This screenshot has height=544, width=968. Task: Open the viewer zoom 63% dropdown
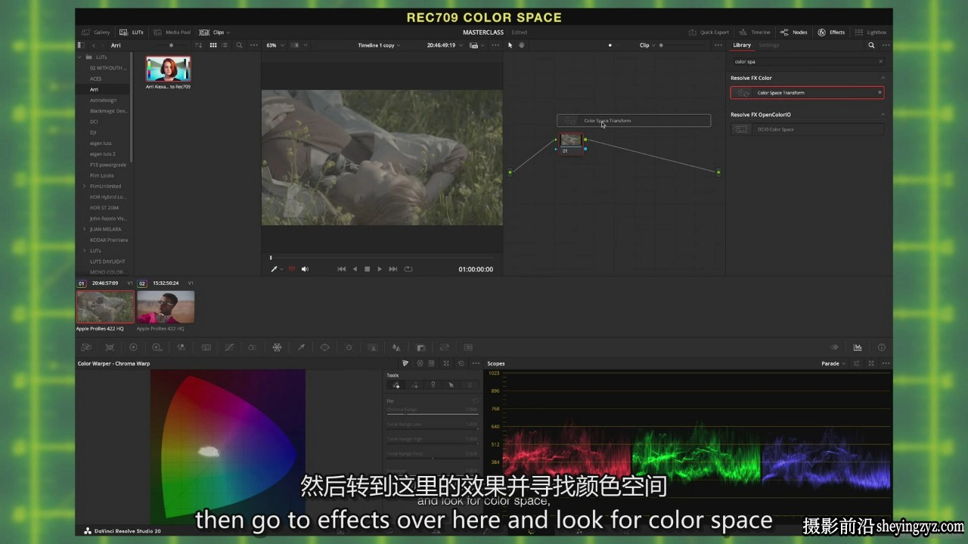click(275, 45)
